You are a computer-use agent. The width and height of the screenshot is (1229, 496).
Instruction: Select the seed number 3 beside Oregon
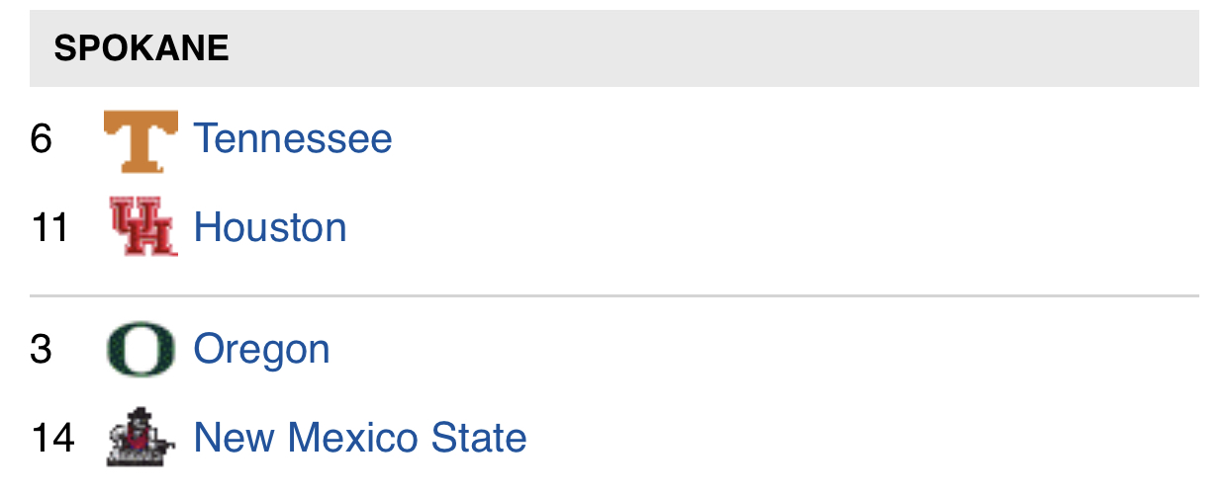click(x=41, y=350)
